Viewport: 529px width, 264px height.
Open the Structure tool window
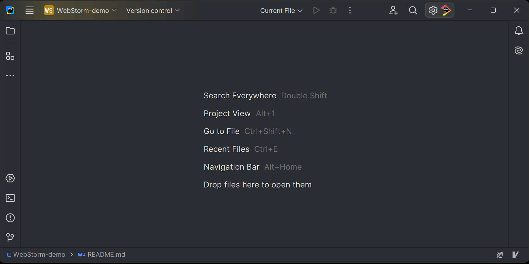pos(10,56)
